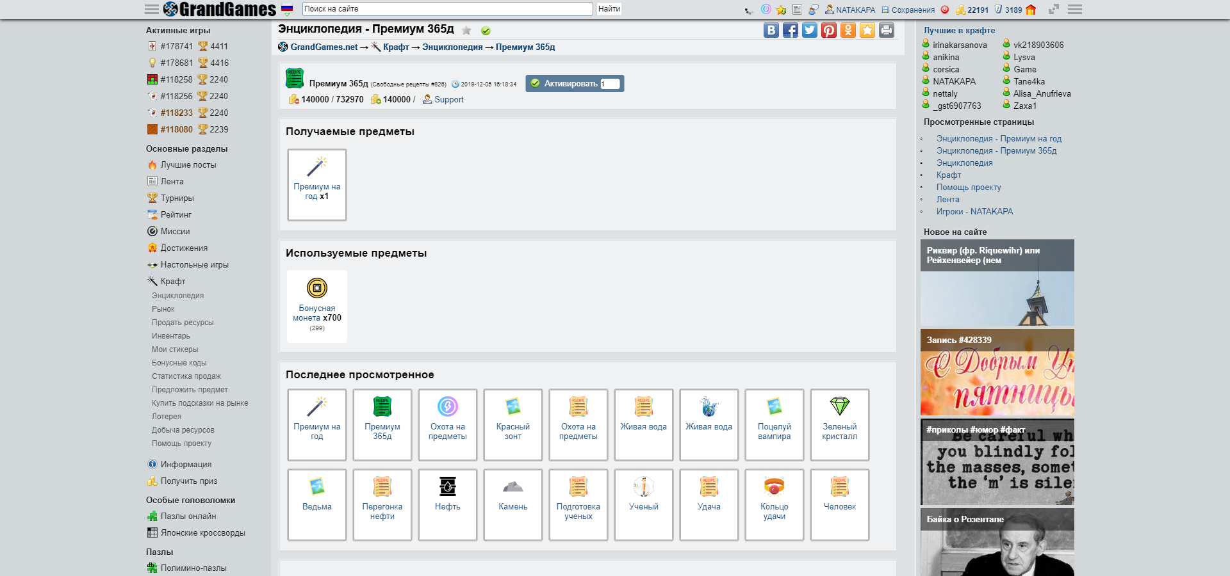Viewport: 1230px width, 576px height.
Task: Click the orange star bookmark share icon
Action: [x=867, y=30]
